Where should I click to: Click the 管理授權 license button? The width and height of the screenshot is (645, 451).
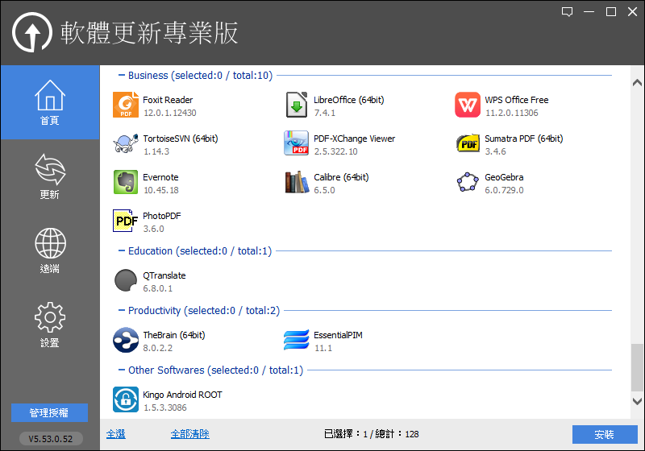[x=49, y=413]
